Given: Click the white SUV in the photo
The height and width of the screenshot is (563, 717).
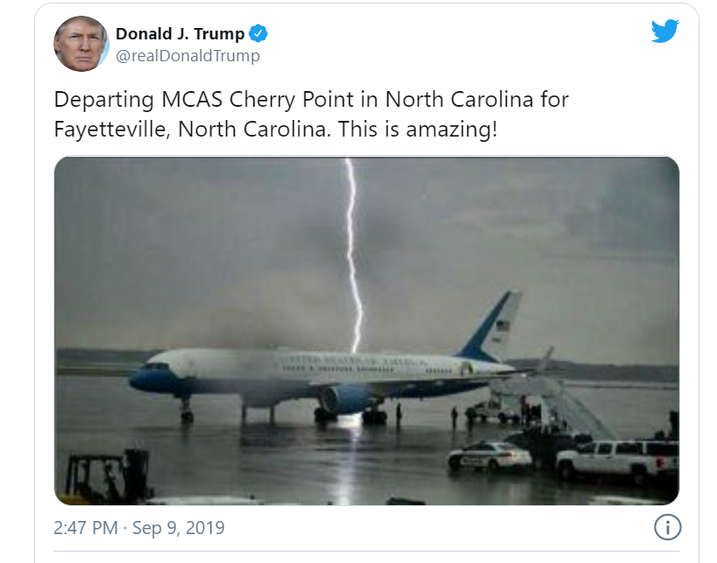Looking at the screenshot, I should (x=617, y=460).
